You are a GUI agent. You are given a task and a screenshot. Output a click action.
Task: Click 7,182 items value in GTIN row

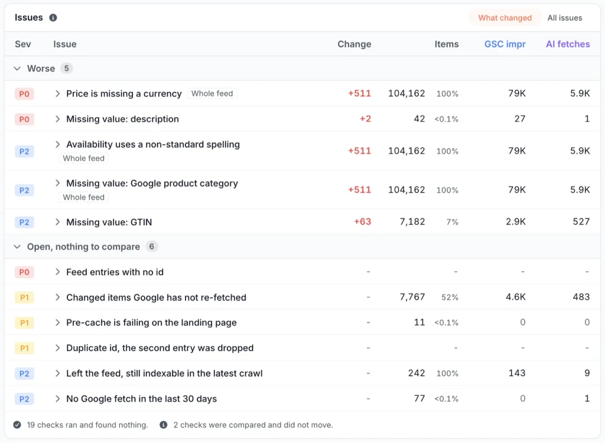pos(412,222)
